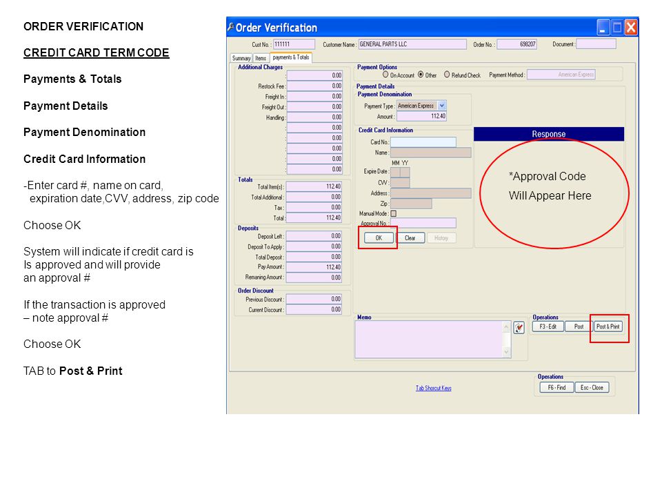Click the Freight In field
The image size is (662, 497).
pos(314,97)
